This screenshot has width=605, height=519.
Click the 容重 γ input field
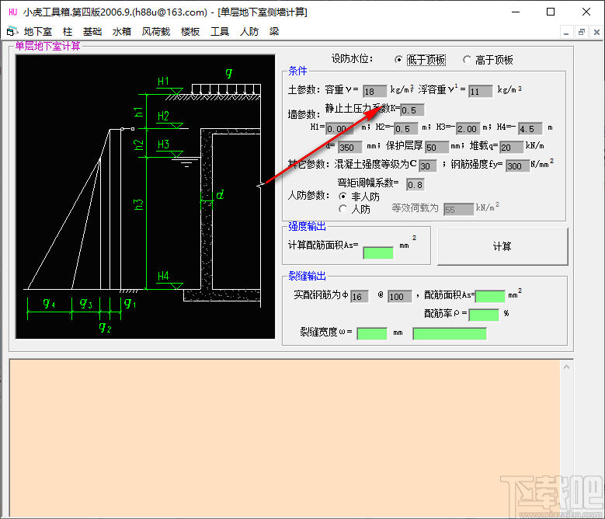[x=374, y=92]
